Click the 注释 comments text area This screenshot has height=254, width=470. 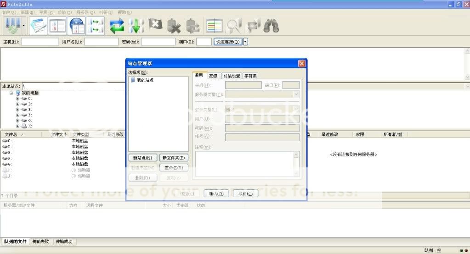pos(247,164)
